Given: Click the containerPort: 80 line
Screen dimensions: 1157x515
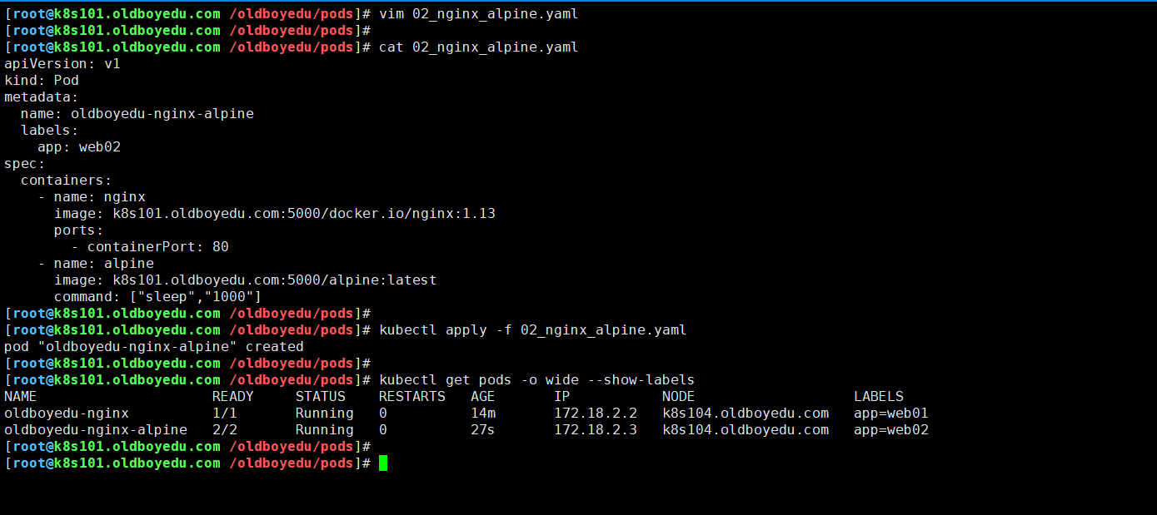Looking at the screenshot, I should (x=150, y=246).
